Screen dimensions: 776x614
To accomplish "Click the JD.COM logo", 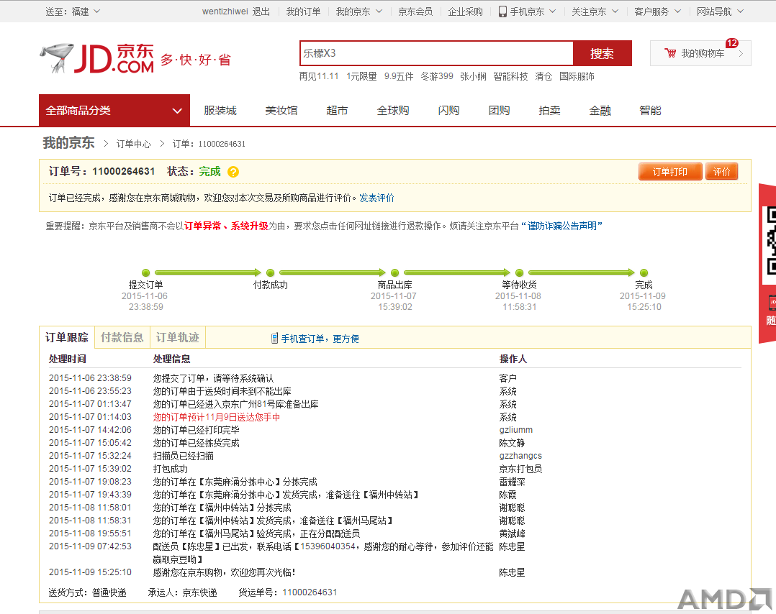I will point(97,58).
